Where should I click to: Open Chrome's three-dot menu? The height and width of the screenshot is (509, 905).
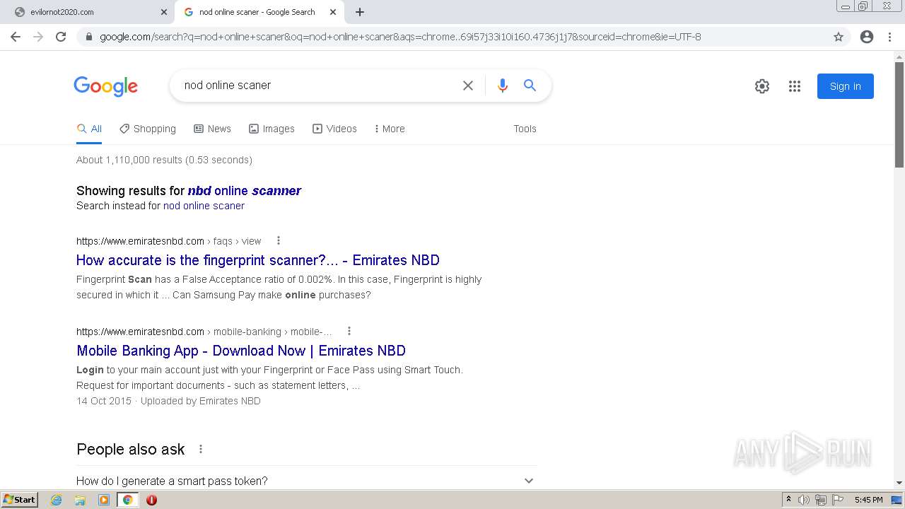889,37
